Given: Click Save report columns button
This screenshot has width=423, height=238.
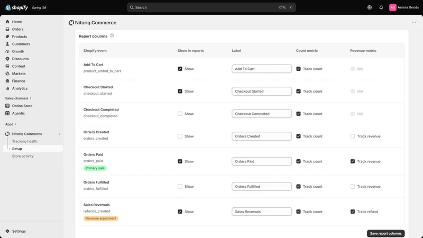Looking at the screenshot, I should coord(385,233).
